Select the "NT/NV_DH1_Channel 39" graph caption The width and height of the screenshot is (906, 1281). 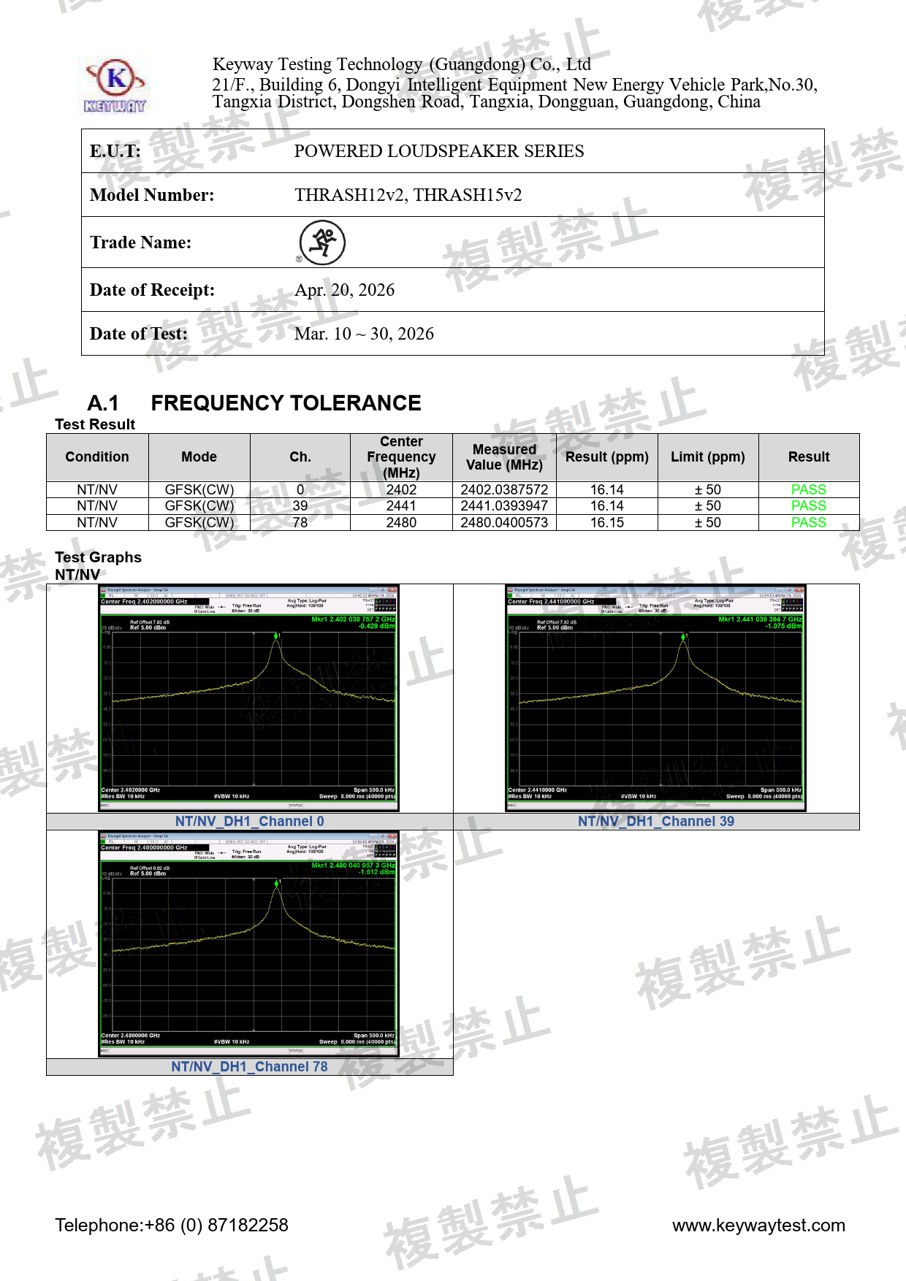(656, 822)
